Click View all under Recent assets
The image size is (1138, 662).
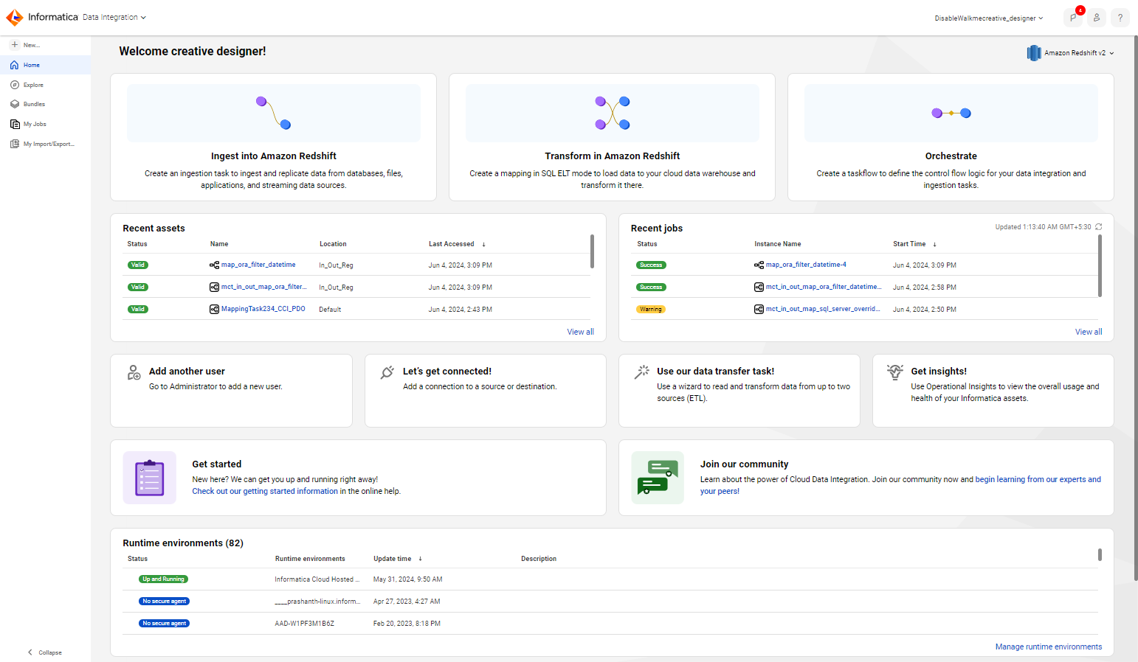coord(580,332)
